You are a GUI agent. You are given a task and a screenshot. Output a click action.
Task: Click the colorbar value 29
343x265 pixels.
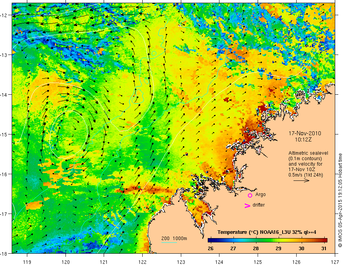point(278,248)
